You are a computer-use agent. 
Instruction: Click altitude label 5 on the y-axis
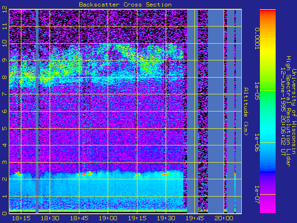5,128
